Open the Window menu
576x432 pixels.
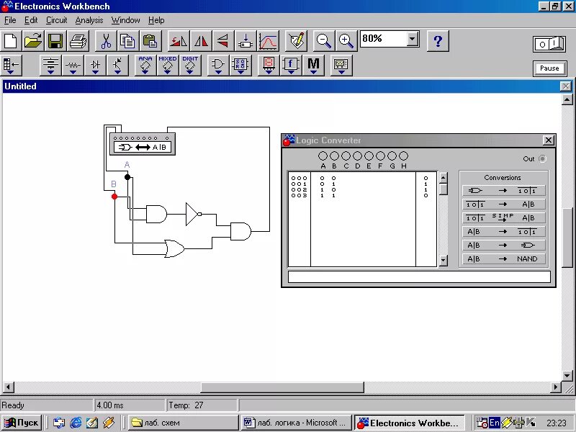[x=125, y=20]
